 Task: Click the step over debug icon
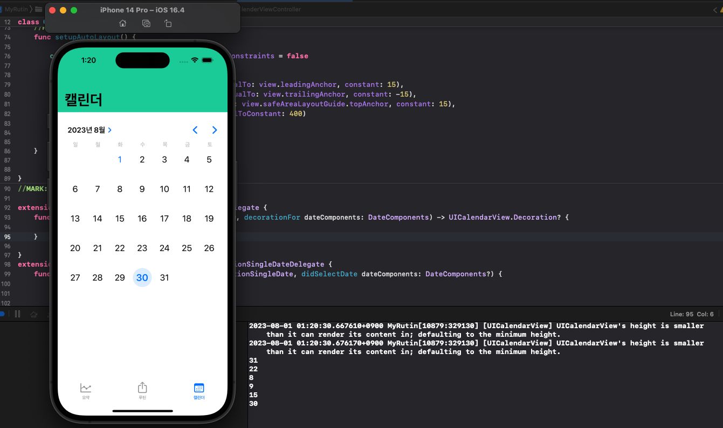click(34, 314)
